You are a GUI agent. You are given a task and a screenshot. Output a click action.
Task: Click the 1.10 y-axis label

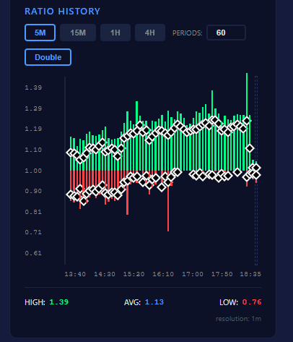pyautogui.click(x=33, y=150)
